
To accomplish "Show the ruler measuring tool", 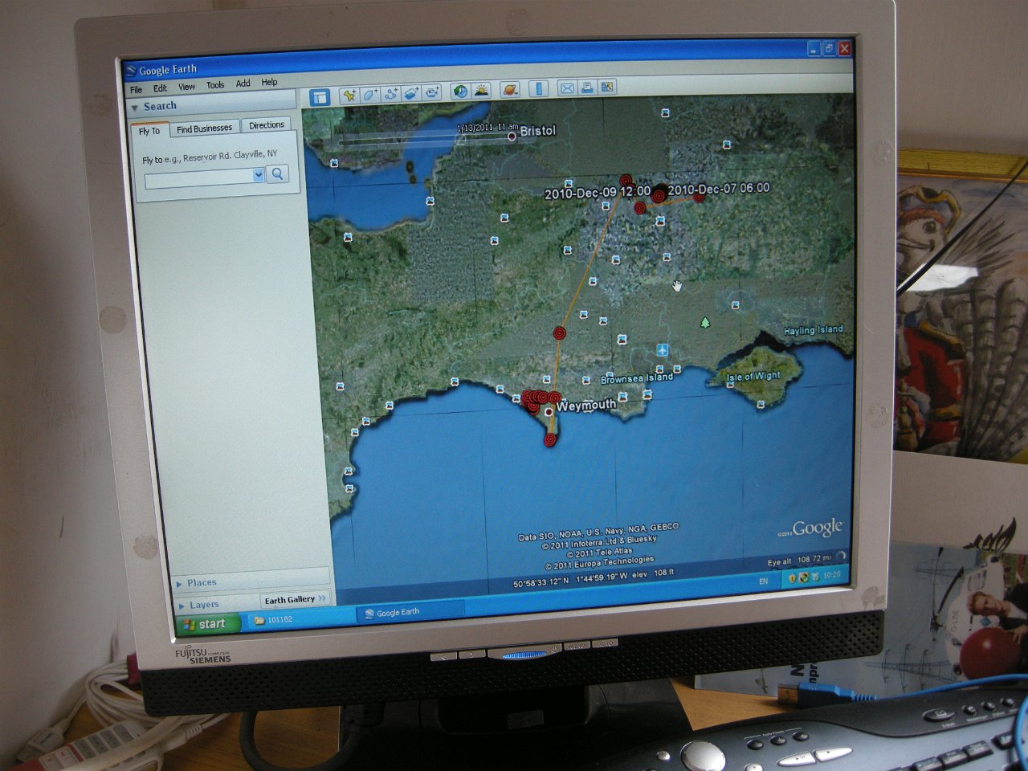I will [538, 88].
